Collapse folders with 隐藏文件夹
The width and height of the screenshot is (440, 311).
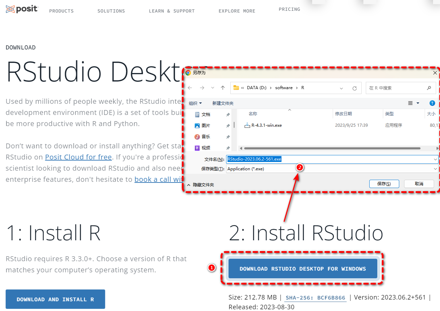[x=200, y=185]
